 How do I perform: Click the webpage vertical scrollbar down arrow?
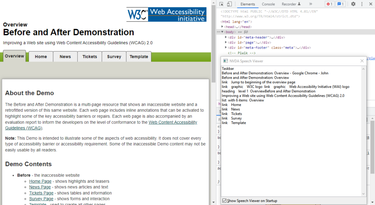click(214, 202)
